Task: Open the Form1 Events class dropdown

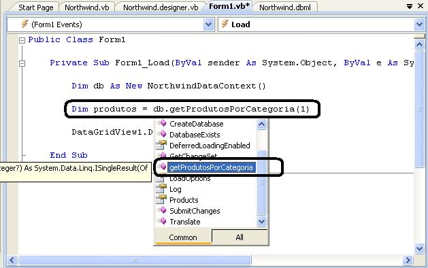Action: point(208,24)
